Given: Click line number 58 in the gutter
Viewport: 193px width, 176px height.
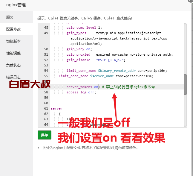Looking at the screenshot, I should tap(46, 92).
